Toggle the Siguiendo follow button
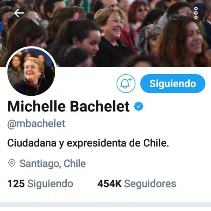The image size is (211, 211). (x=173, y=84)
